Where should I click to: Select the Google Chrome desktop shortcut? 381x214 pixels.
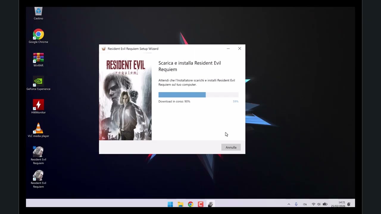click(38, 36)
